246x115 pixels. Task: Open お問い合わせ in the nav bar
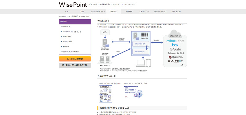pyautogui.click(x=176, y=11)
